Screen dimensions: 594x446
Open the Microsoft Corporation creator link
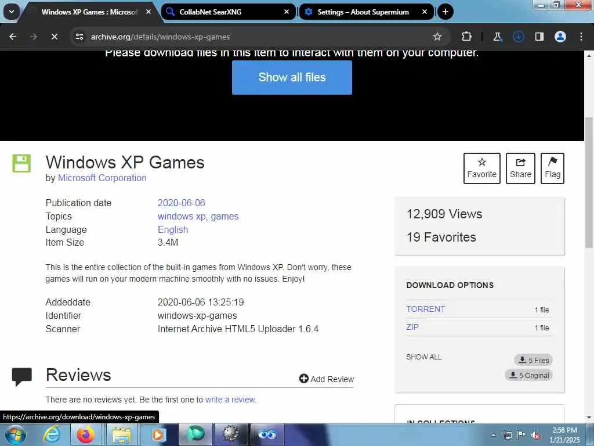tap(102, 178)
